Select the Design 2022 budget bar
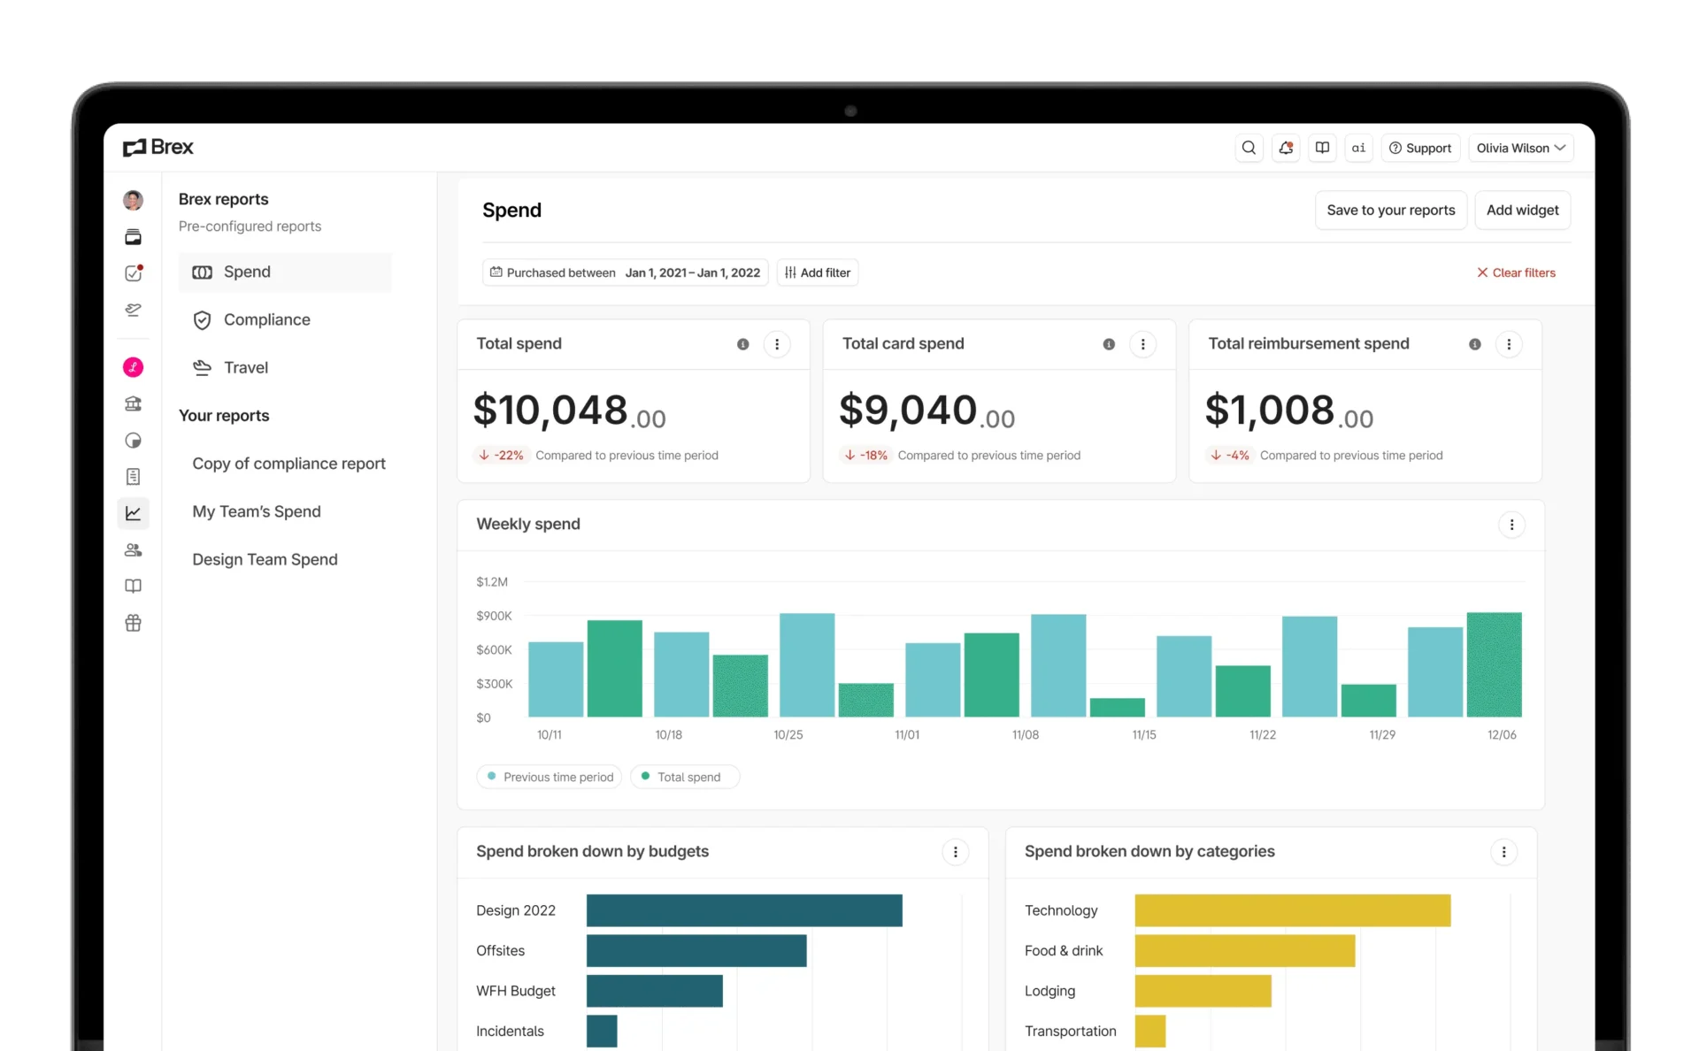1699x1051 pixels. click(743, 909)
